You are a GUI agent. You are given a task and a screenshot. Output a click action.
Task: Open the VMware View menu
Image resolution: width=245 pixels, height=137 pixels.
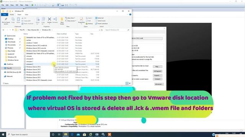[12, 5]
